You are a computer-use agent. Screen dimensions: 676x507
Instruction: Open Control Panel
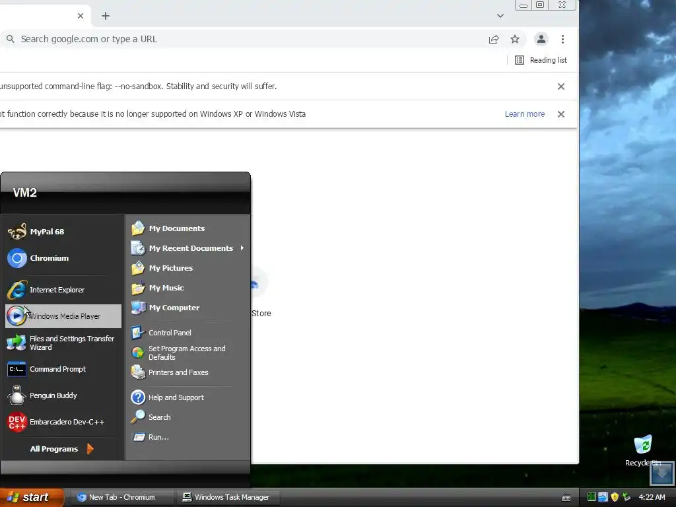[x=187, y=333]
